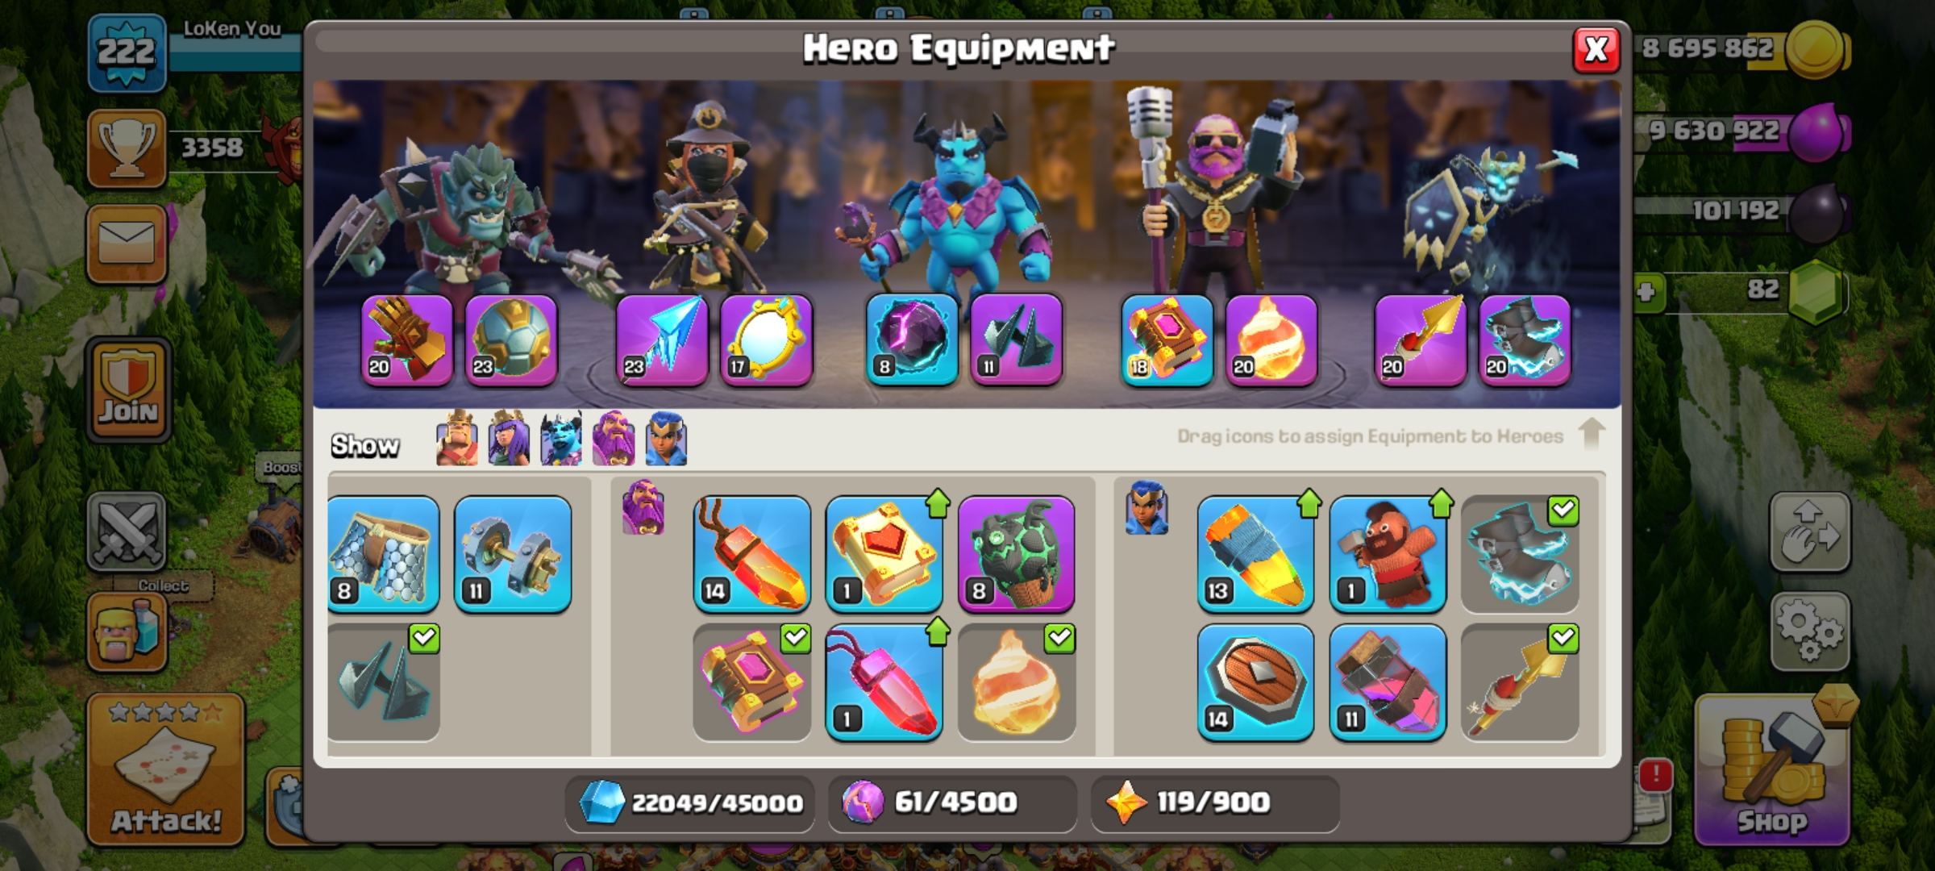Click equipped Fireball checkmark tile
This screenshot has width=1935, height=871.
click(1016, 682)
